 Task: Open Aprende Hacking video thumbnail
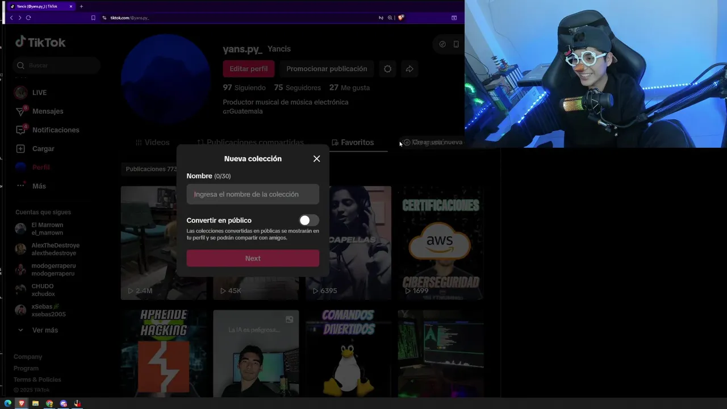click(x=164, y=353)
